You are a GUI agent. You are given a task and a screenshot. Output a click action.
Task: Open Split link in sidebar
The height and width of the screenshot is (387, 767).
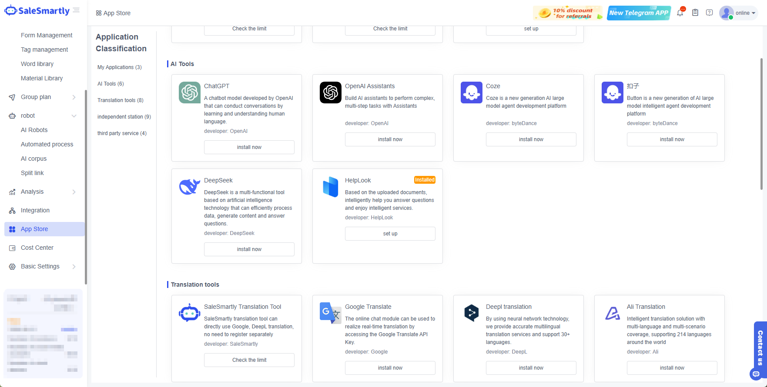tap(32, 173)
